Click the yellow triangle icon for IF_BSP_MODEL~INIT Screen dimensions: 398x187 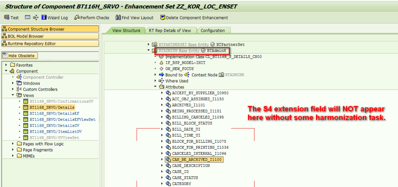161,62
